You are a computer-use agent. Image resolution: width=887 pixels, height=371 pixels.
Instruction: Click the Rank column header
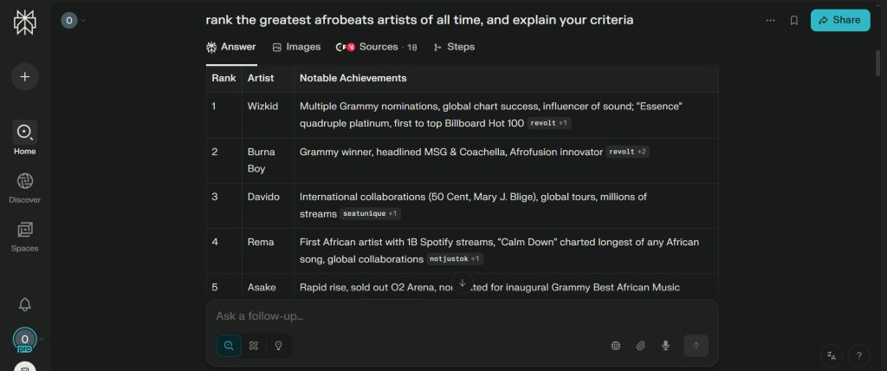223,78
